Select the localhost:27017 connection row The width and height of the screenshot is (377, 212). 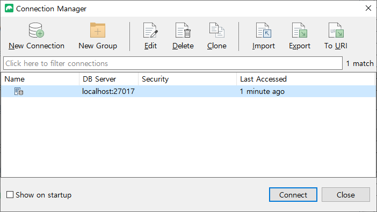189,91
